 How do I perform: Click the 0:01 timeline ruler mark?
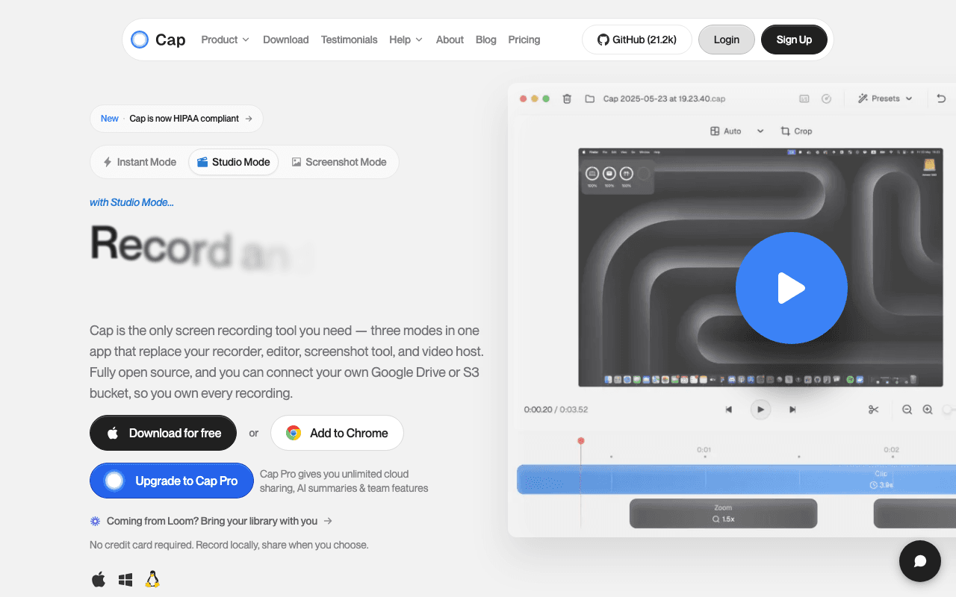click(704, 450)
